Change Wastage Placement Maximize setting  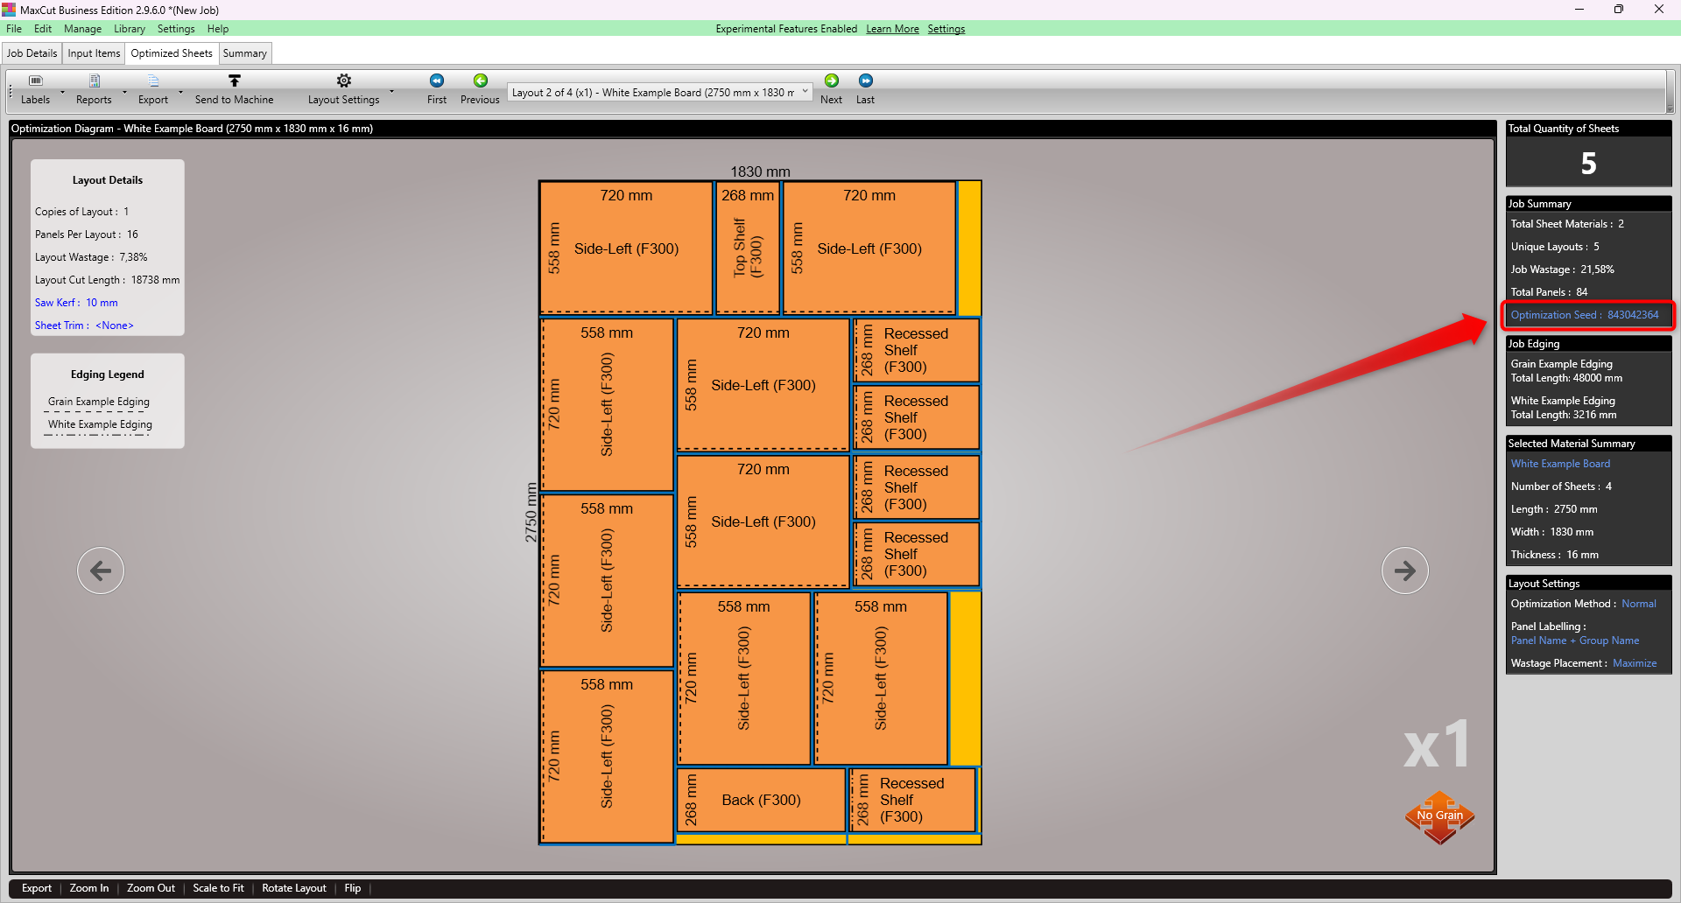pos(1635,663)
